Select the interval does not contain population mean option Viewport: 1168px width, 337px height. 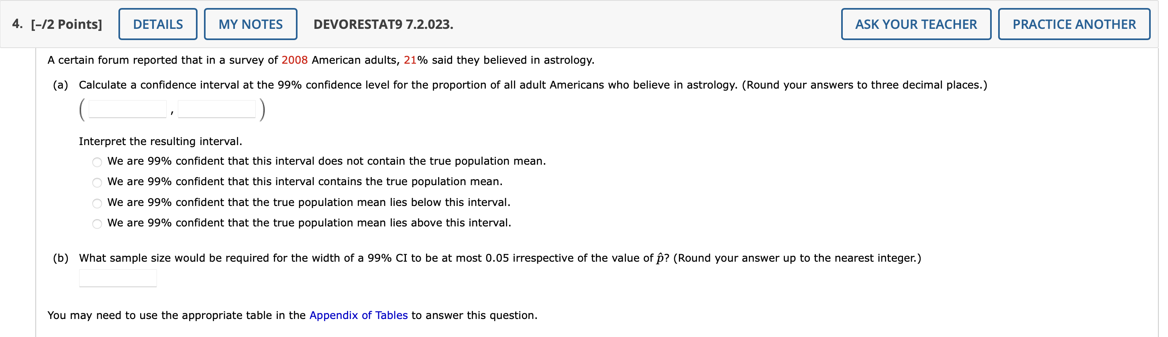pos(97,161)
